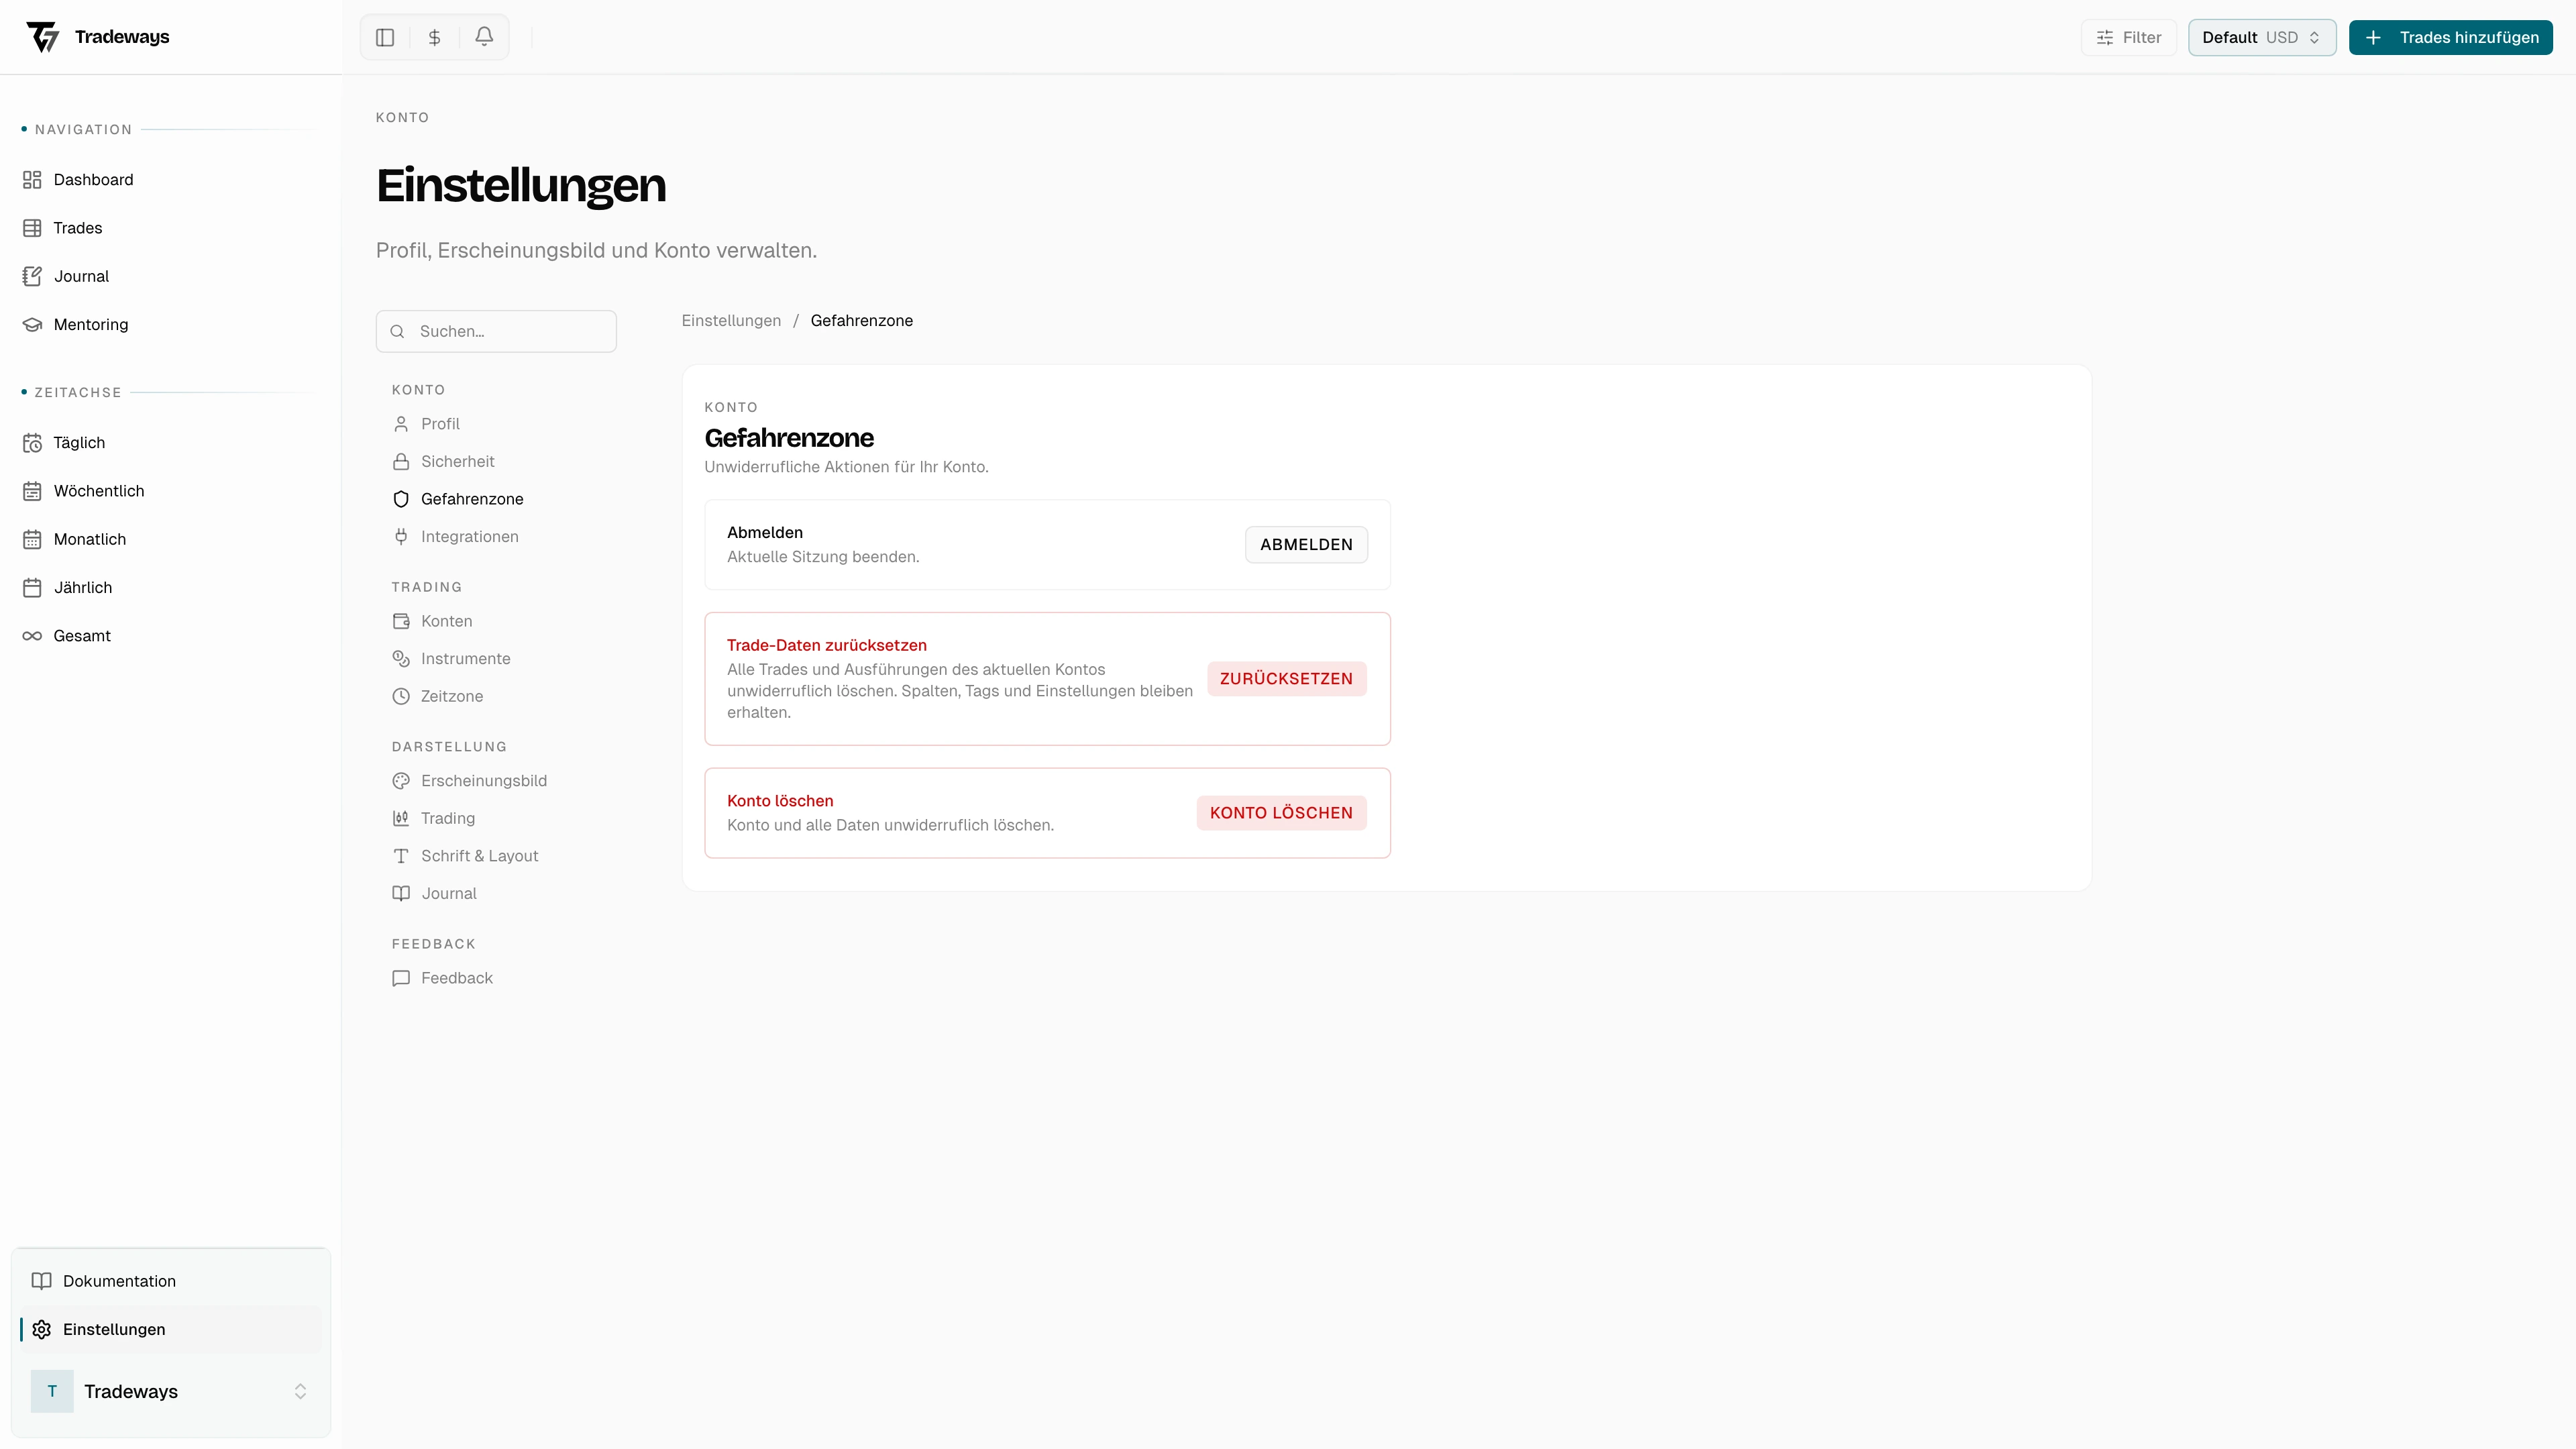2576x1449 pixels.
Task: Click the Einstellungen breadcrumb link
Action: tap(731, 320)
